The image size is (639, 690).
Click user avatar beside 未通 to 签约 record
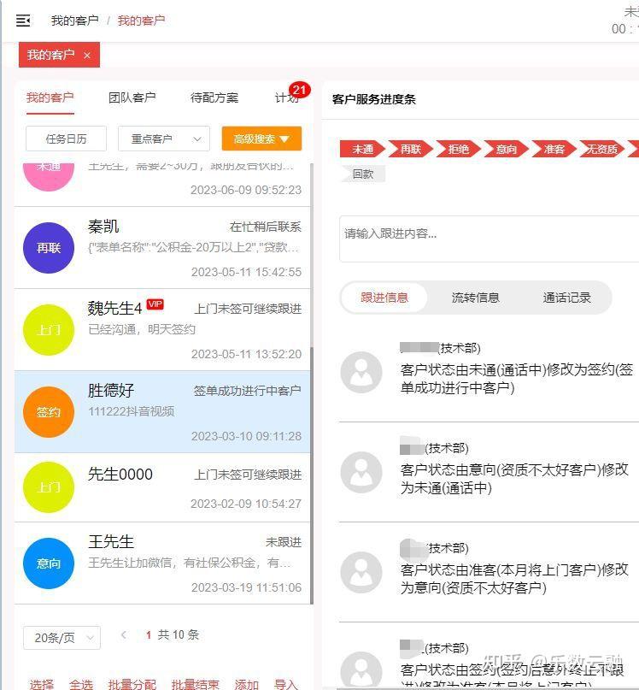pos(361,372)
